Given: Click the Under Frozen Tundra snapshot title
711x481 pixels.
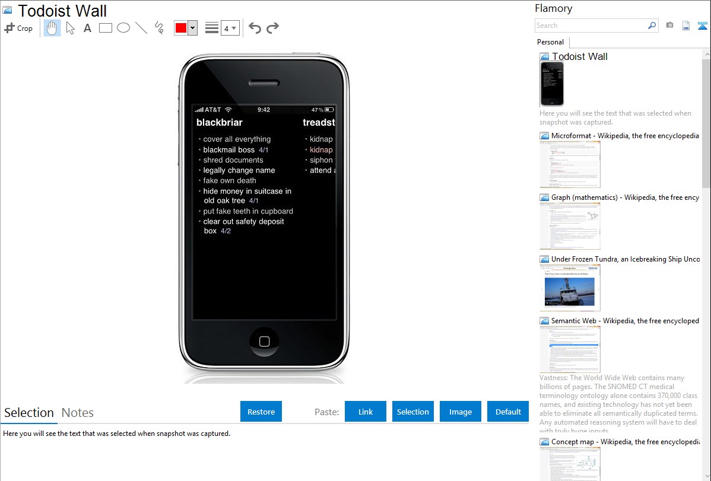Looking at the screenshot, I should click(x=626, y=259).
